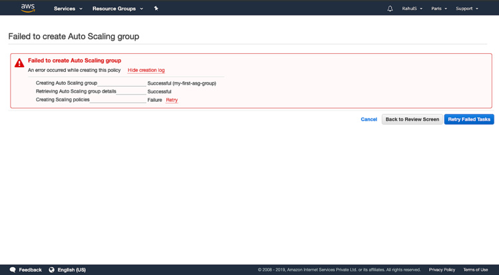Open the notifications bell
This screenshot has width=499, height=275.
(x=390, y=9)
